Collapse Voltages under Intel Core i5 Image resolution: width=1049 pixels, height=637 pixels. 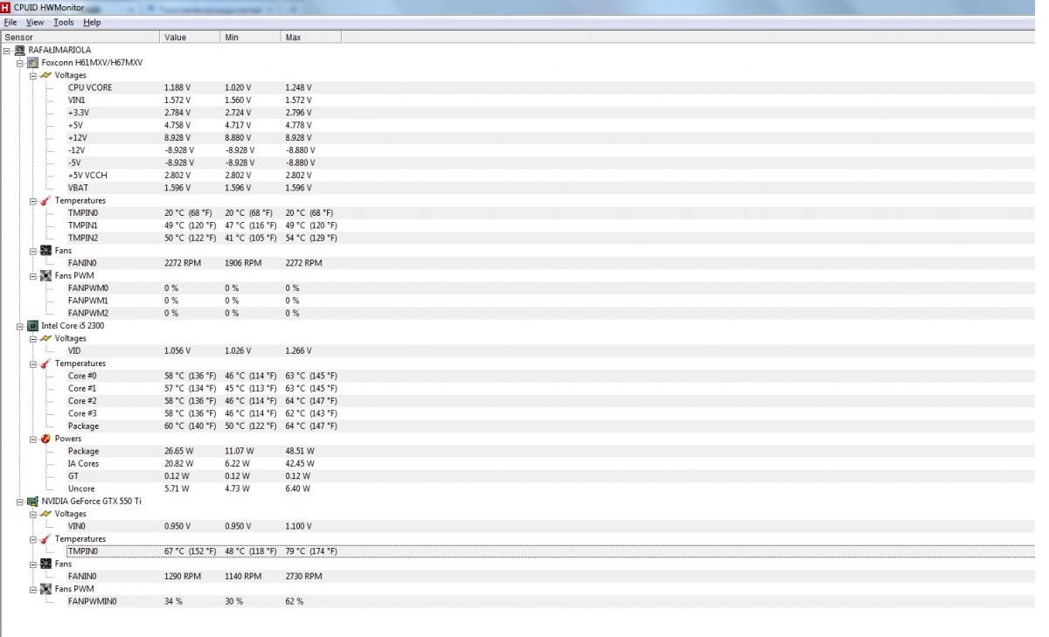pos(32,338)
